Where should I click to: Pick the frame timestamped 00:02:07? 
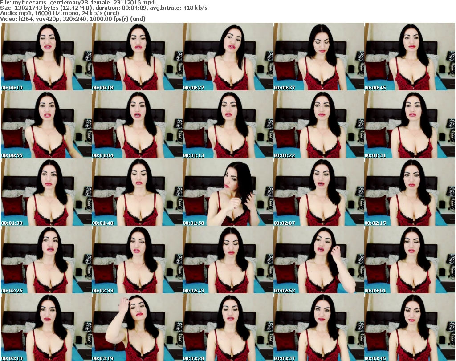tap(319, 192)
